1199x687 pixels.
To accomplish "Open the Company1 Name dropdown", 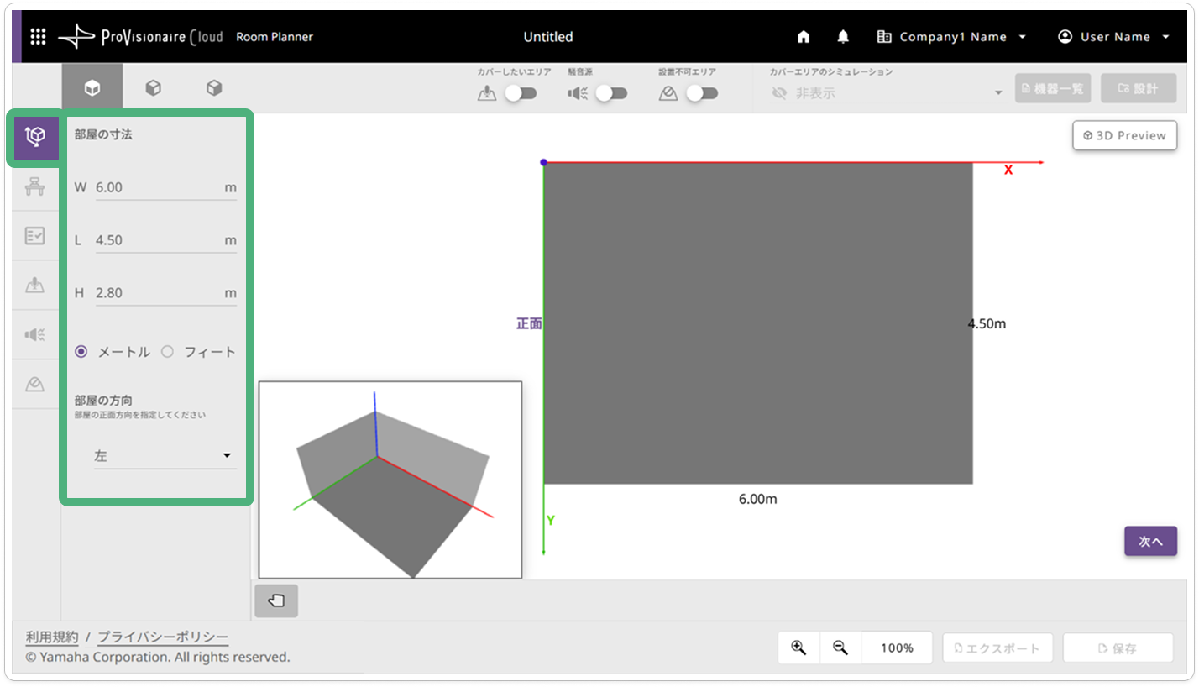I will pos(951,37).
